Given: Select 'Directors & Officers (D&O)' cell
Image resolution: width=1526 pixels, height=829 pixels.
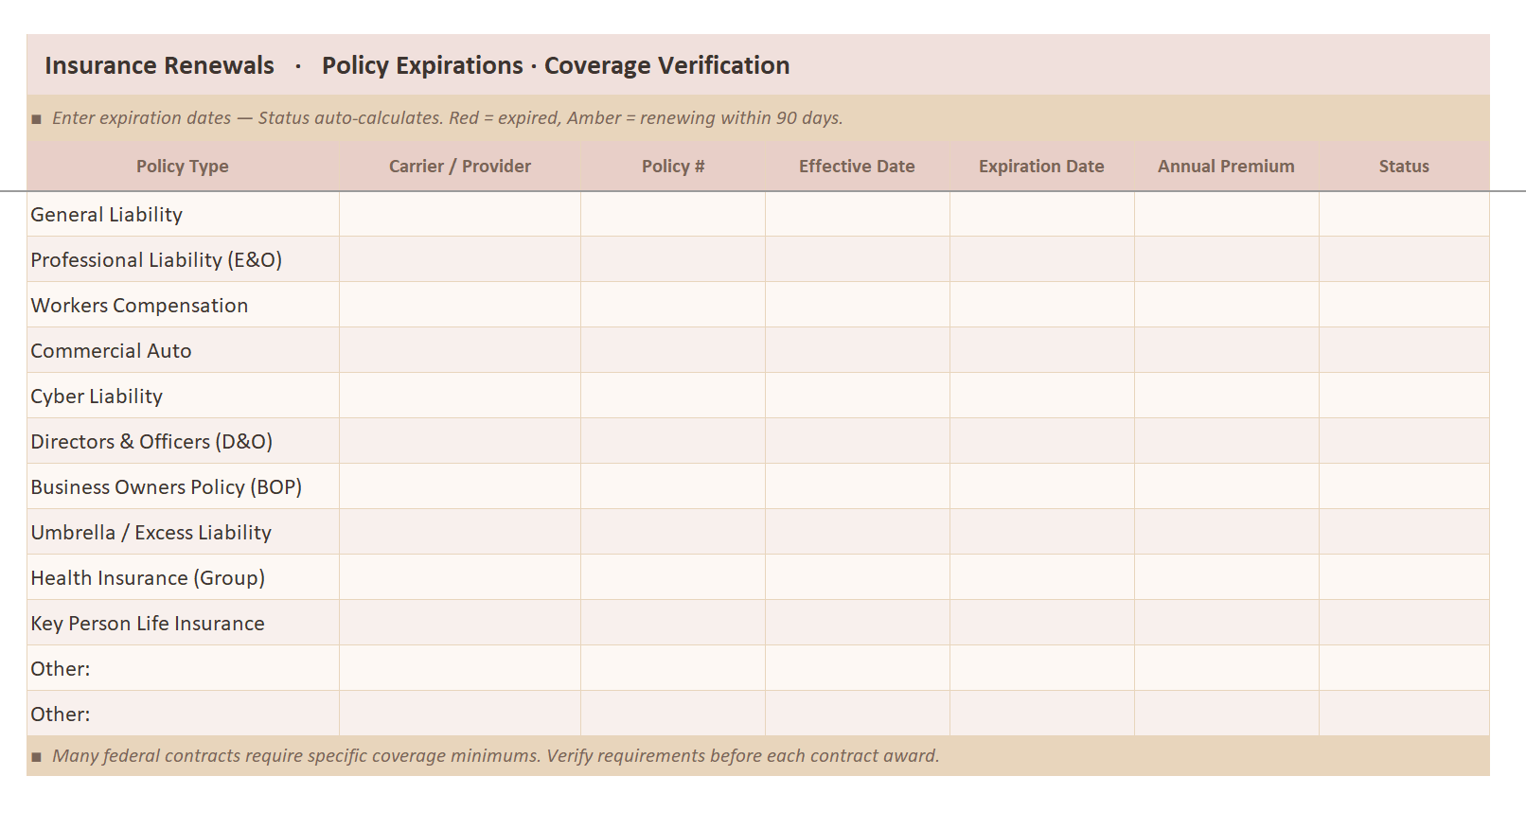Looking at the screenshot, I should 183,441.
